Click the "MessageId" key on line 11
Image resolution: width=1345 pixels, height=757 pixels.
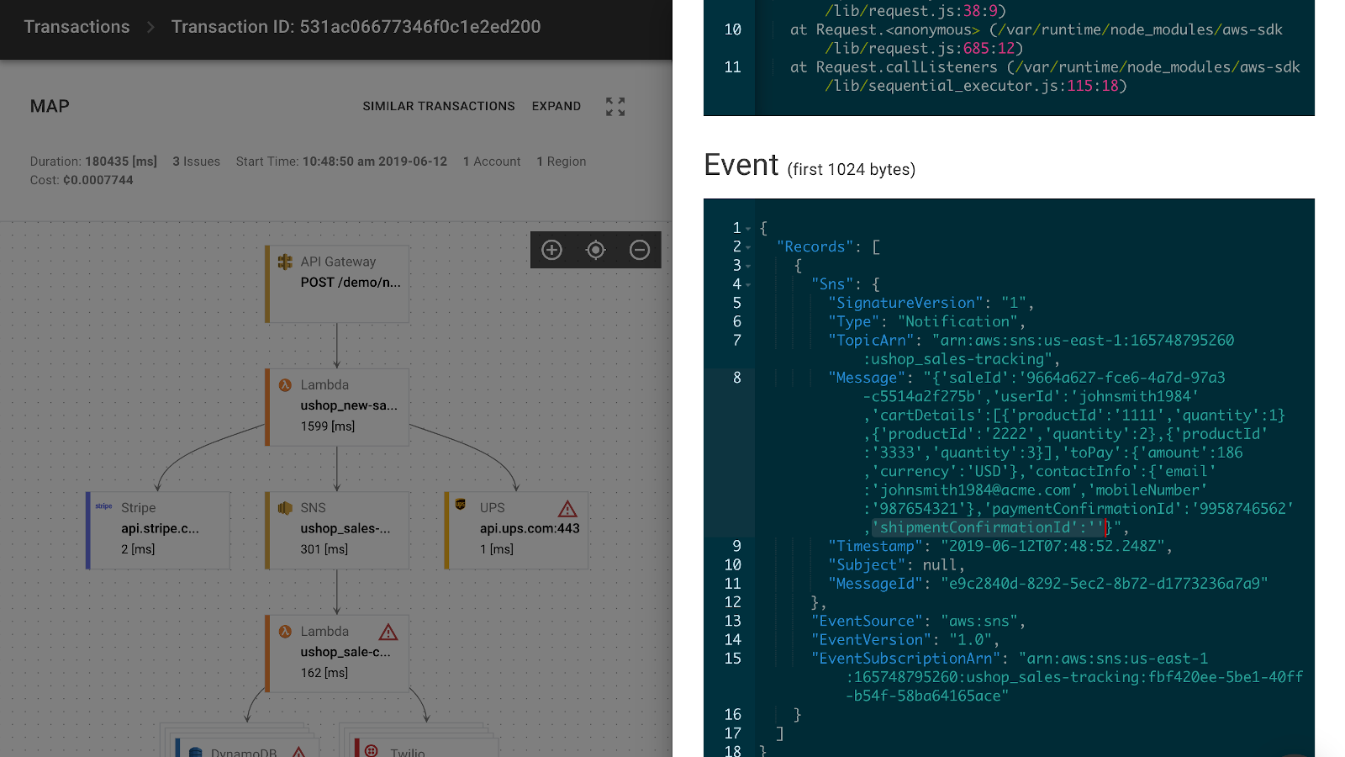876,584
